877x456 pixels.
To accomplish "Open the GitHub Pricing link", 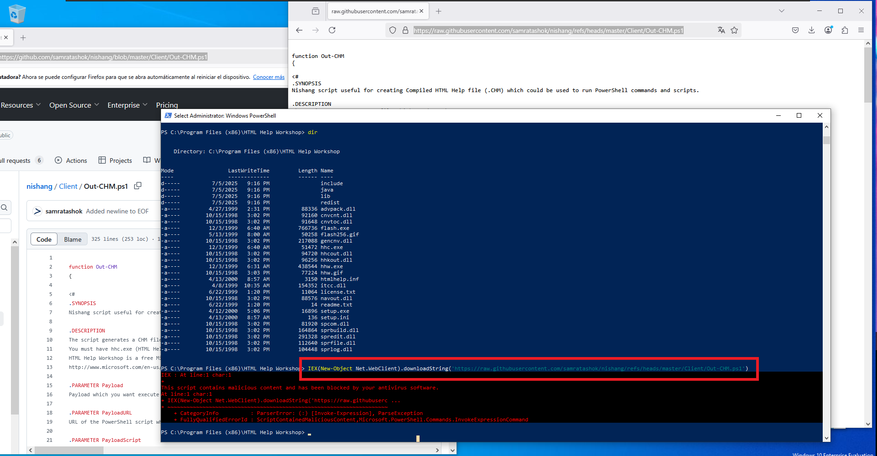I will click(167, 105).
